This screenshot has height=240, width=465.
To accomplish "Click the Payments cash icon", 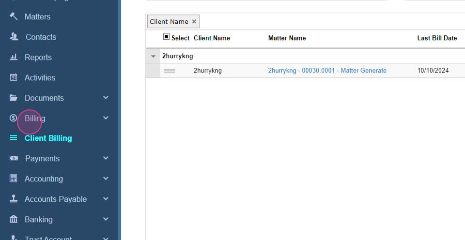I will point(14,158).
